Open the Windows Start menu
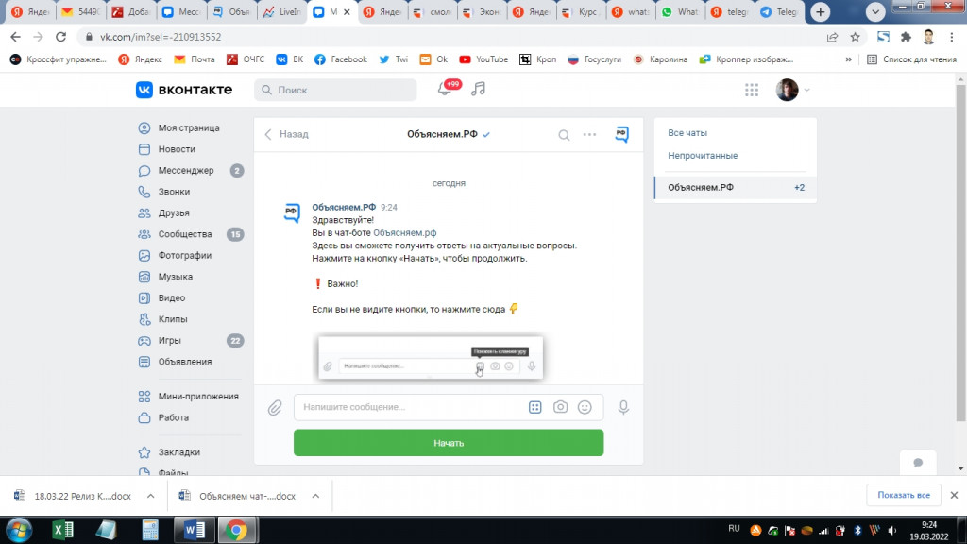967x544 pixels. coord(19,530)
